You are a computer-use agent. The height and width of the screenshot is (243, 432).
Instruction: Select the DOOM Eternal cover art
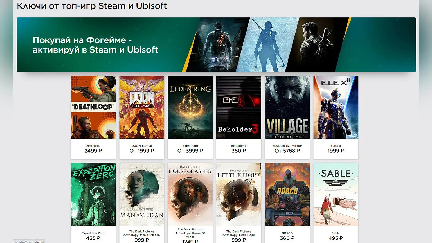tap(142, 107)
